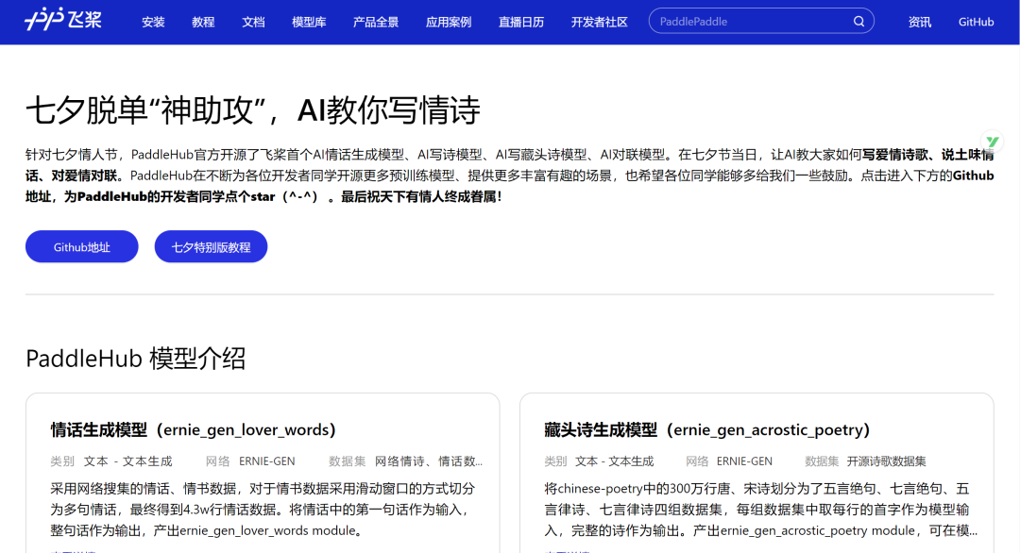This screenshot has width=1020, height=553.
Task: Open the 七夕特别版教程 button
Action: coord(211,247)
